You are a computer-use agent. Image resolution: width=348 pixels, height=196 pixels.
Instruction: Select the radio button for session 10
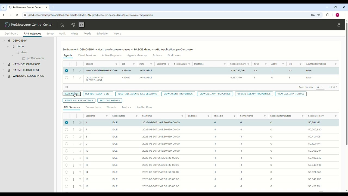pyautogui.click(x=67, y=151)
